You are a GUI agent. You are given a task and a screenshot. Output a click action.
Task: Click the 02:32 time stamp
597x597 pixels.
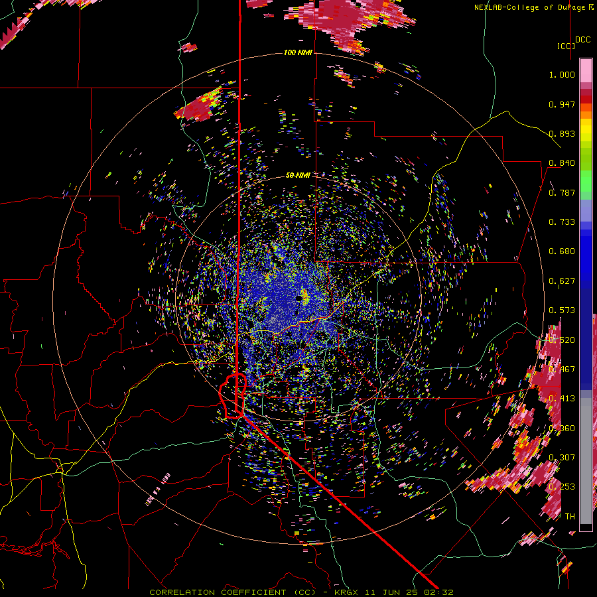[x=438, y=592]
